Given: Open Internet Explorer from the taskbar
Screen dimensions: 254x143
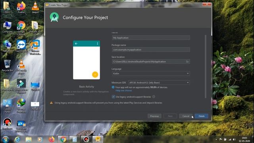Looking at the screenshot, I should [x=17, y=139].
